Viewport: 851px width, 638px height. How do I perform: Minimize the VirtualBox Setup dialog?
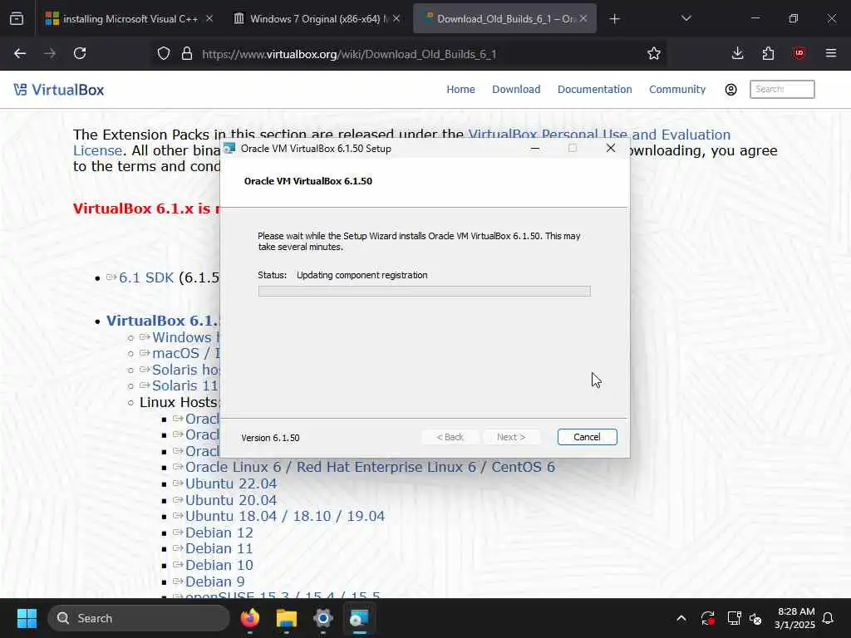[534, 148]
